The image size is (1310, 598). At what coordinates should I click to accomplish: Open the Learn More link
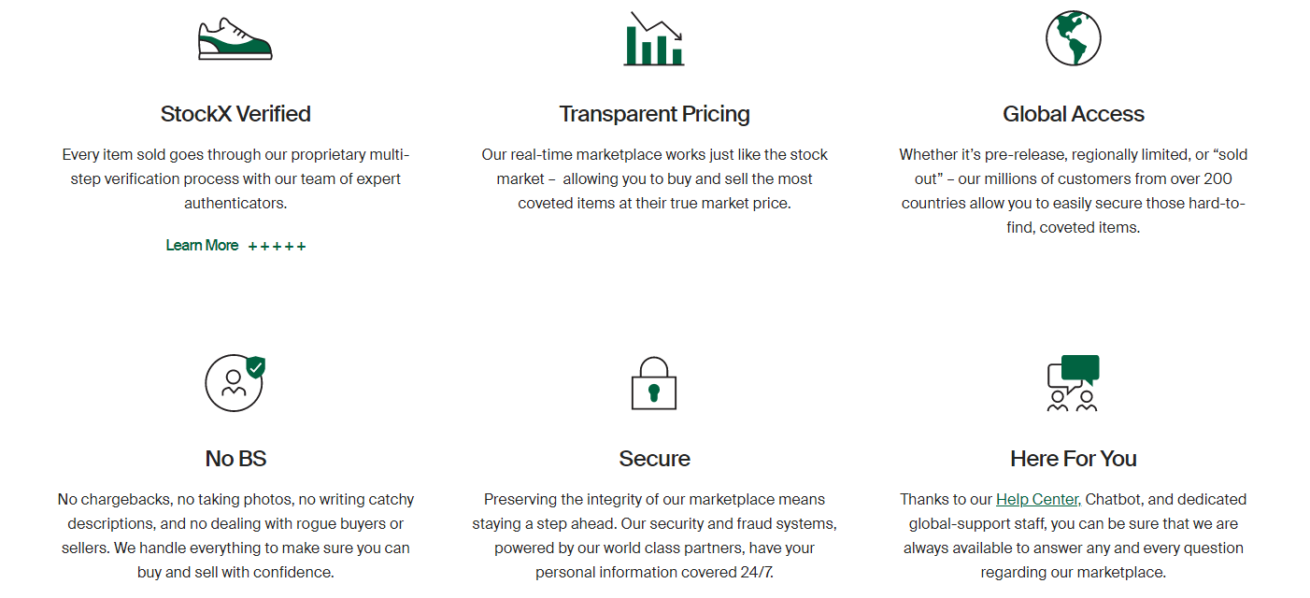[x=202, y=245]
